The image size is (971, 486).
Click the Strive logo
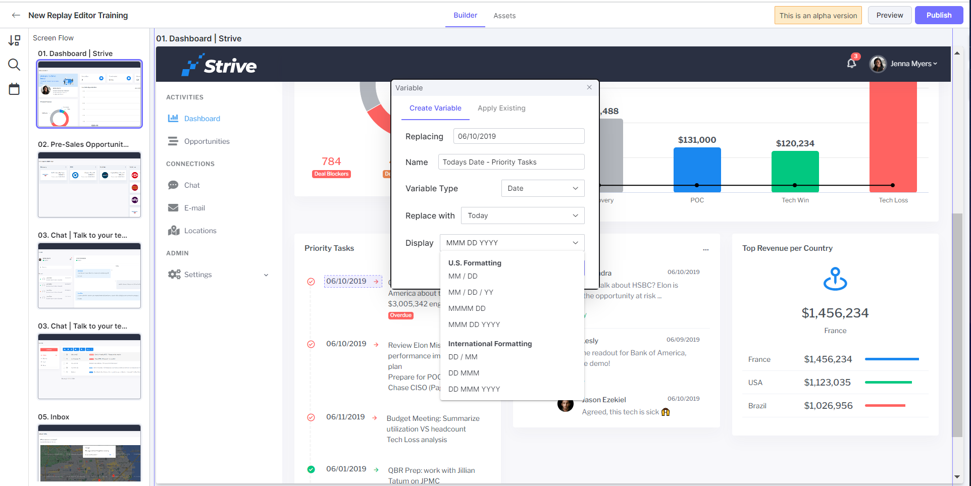point(219,65)
